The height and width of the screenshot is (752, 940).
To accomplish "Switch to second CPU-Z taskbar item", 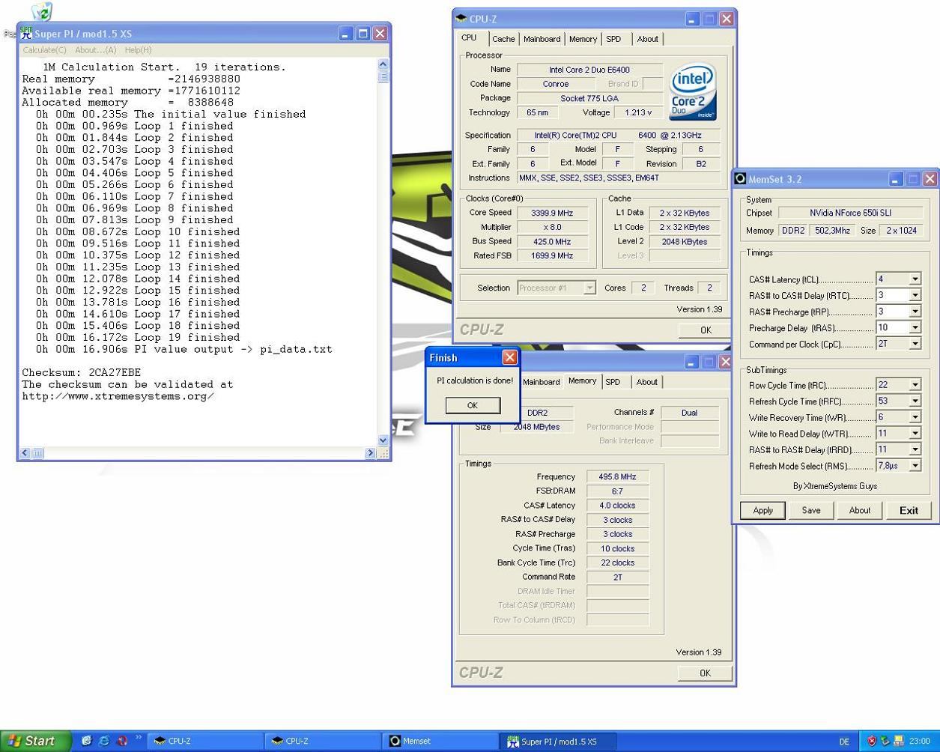I will [322, 741].
